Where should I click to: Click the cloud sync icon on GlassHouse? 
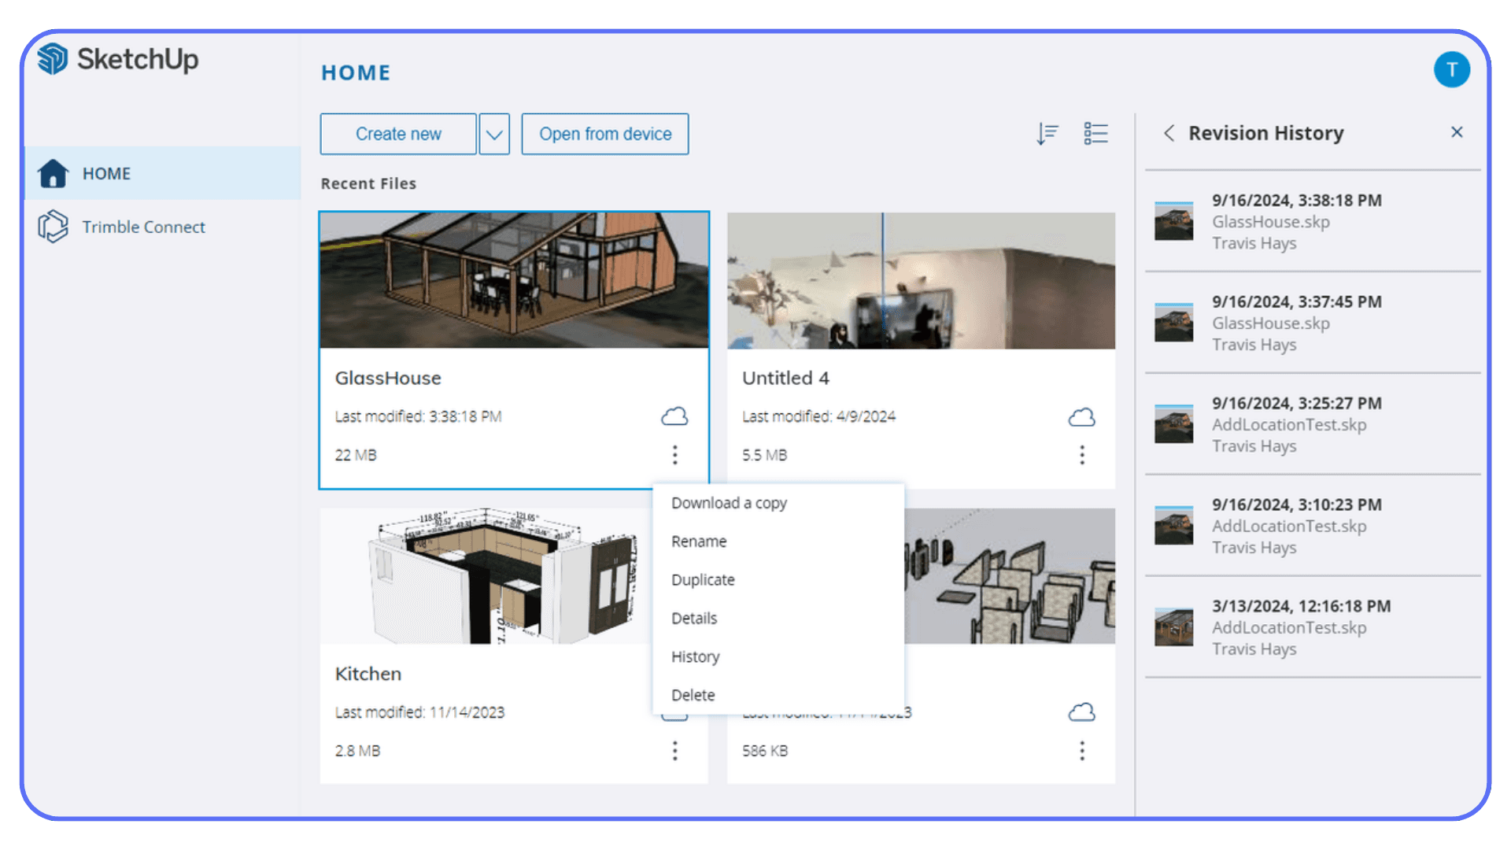674,416
